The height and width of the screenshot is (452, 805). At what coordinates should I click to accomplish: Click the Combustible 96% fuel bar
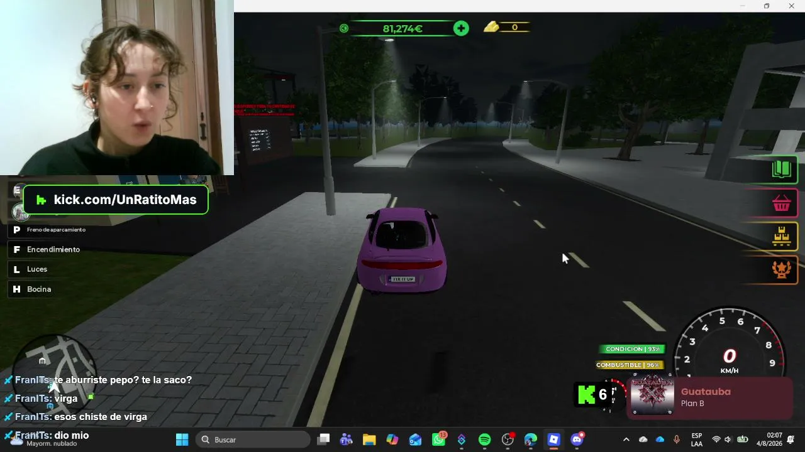pyautogui.click(x=630, y=365)
